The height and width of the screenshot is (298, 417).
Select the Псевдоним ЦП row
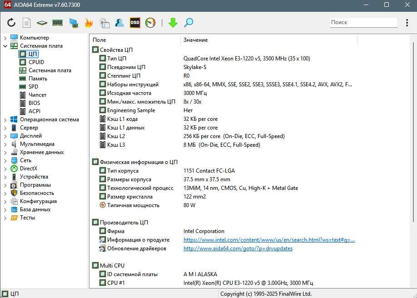(223, 67)
